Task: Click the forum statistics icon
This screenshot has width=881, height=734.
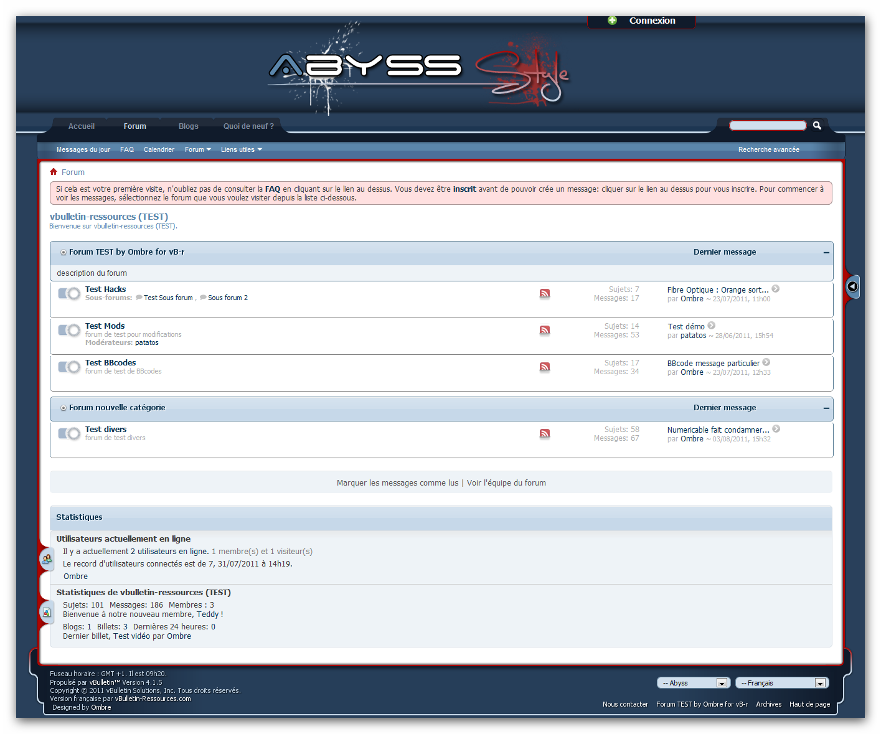Action: [x=47, y=612]
